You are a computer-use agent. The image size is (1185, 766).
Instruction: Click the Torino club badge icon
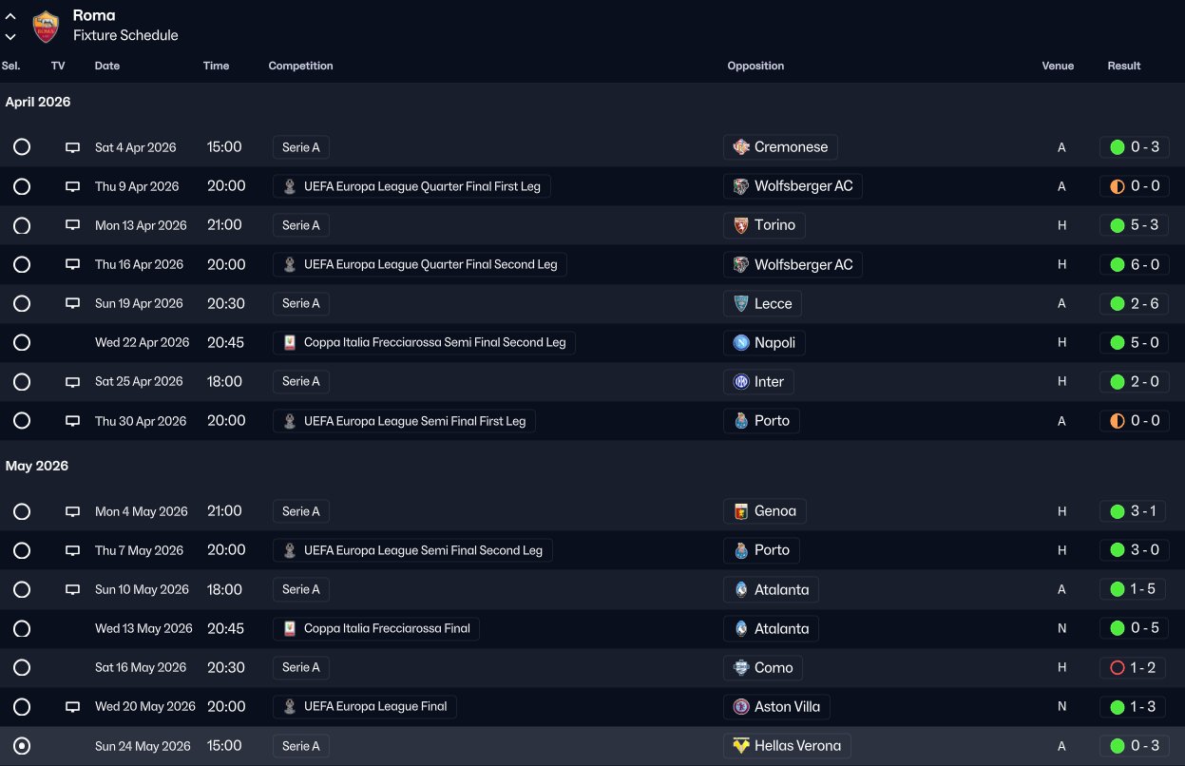[741, 225]
